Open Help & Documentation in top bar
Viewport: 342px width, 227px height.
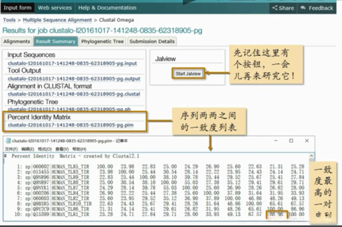[x=107, y=8]
